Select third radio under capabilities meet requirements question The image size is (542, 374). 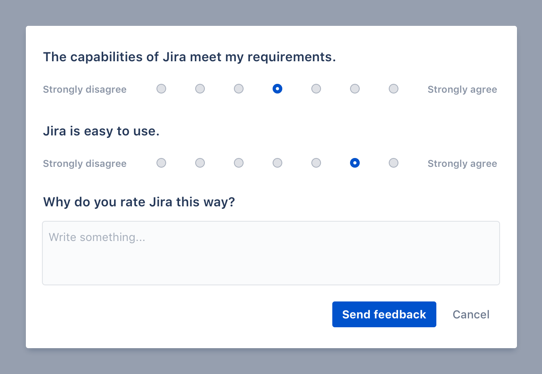(x=239, y=89)
